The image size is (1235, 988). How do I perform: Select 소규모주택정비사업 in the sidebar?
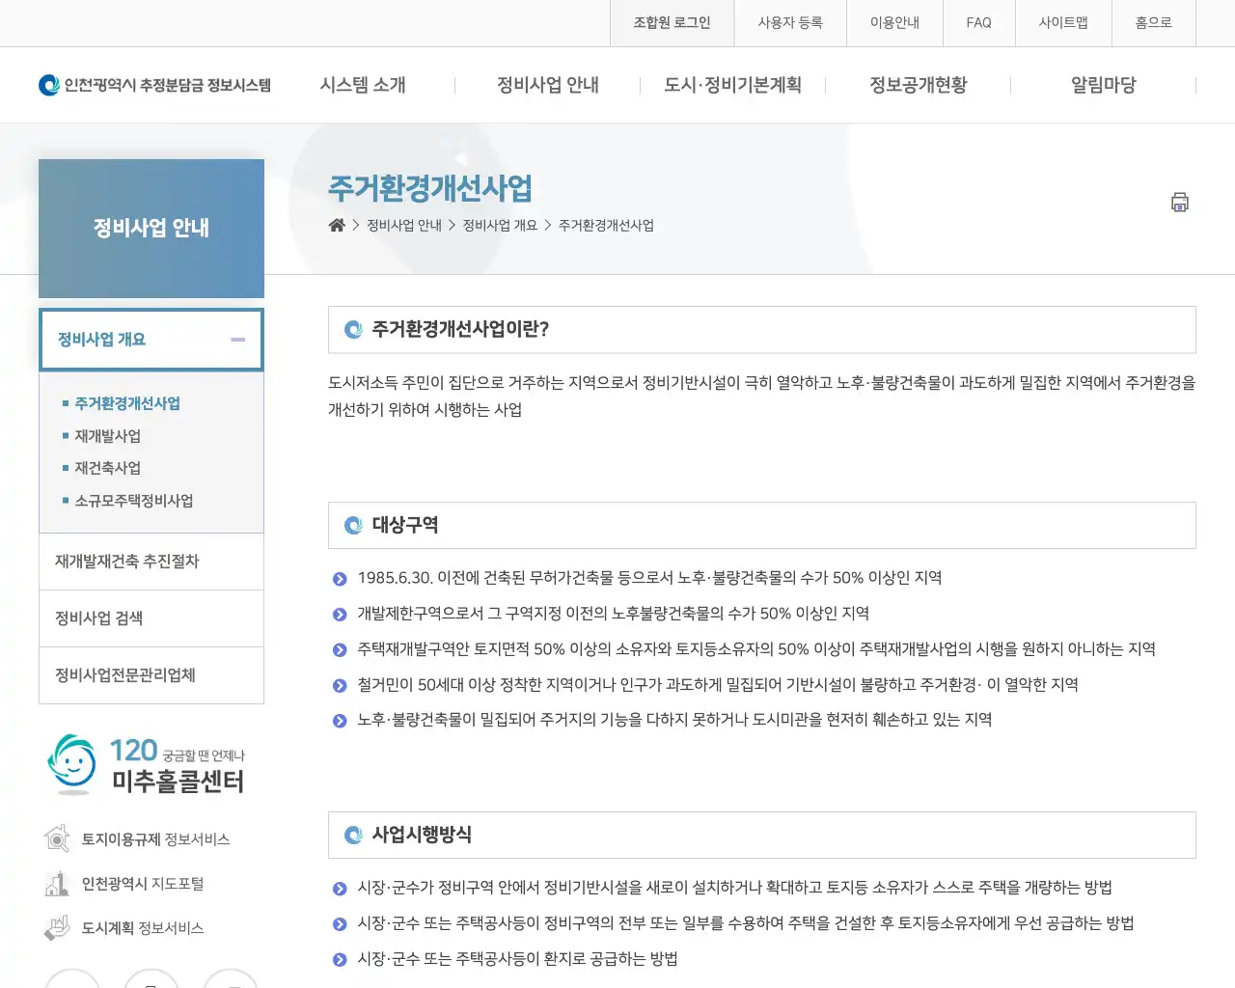tap(134, 501)
